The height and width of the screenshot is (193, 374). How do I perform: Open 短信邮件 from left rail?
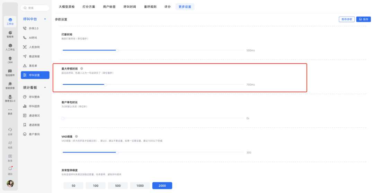point(10,72)
